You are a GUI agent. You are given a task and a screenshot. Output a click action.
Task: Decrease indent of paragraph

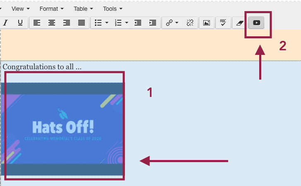coord(138,23)
